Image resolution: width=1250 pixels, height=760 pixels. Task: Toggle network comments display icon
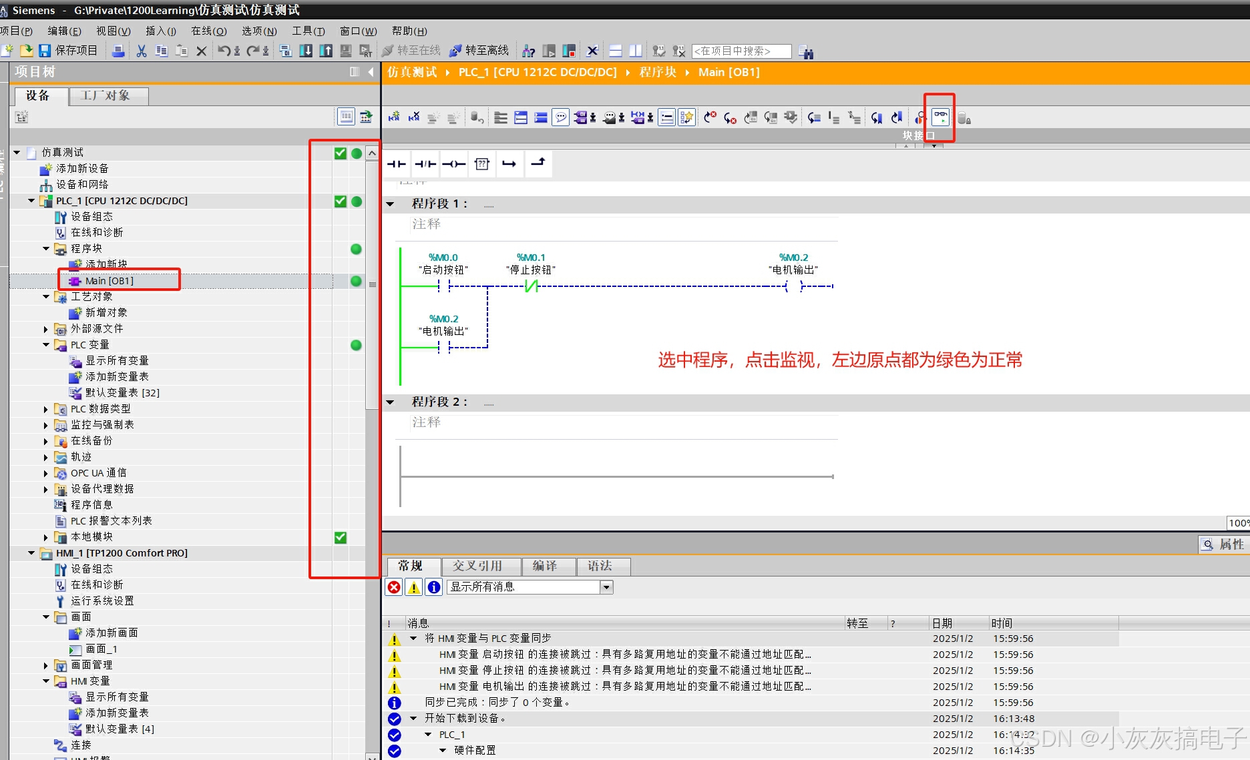[561, 117]
